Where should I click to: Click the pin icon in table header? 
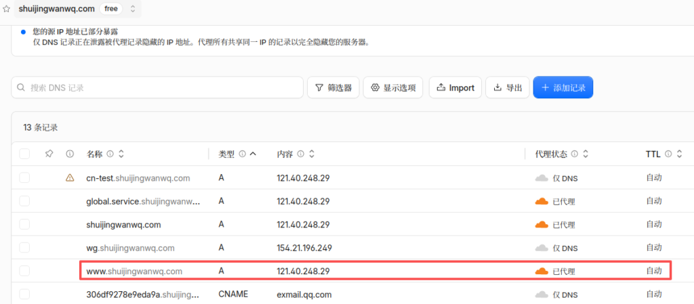coord(49,154)
